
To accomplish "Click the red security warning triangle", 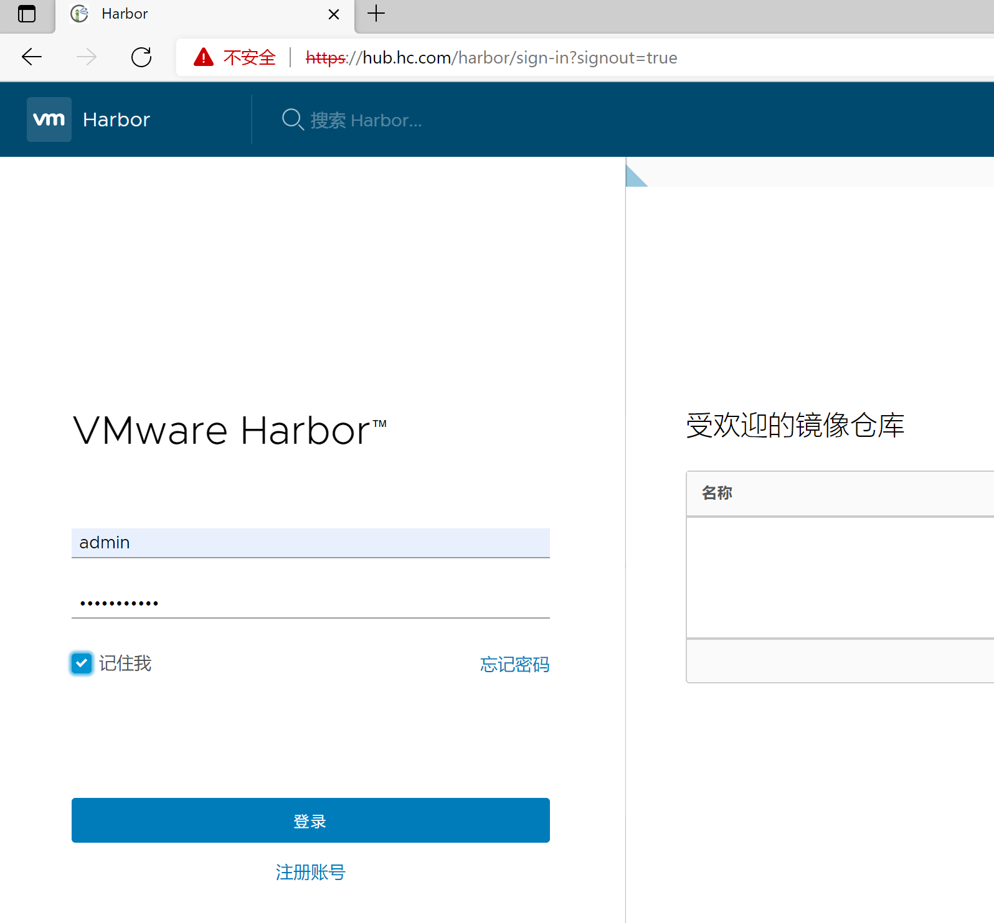I will (x=203, y=57).
